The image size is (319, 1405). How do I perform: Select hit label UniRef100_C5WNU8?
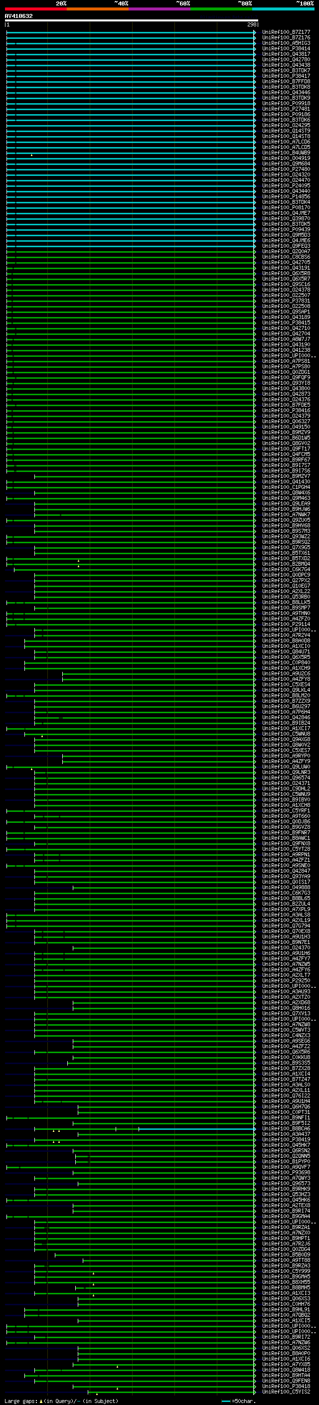pos(286,734)
